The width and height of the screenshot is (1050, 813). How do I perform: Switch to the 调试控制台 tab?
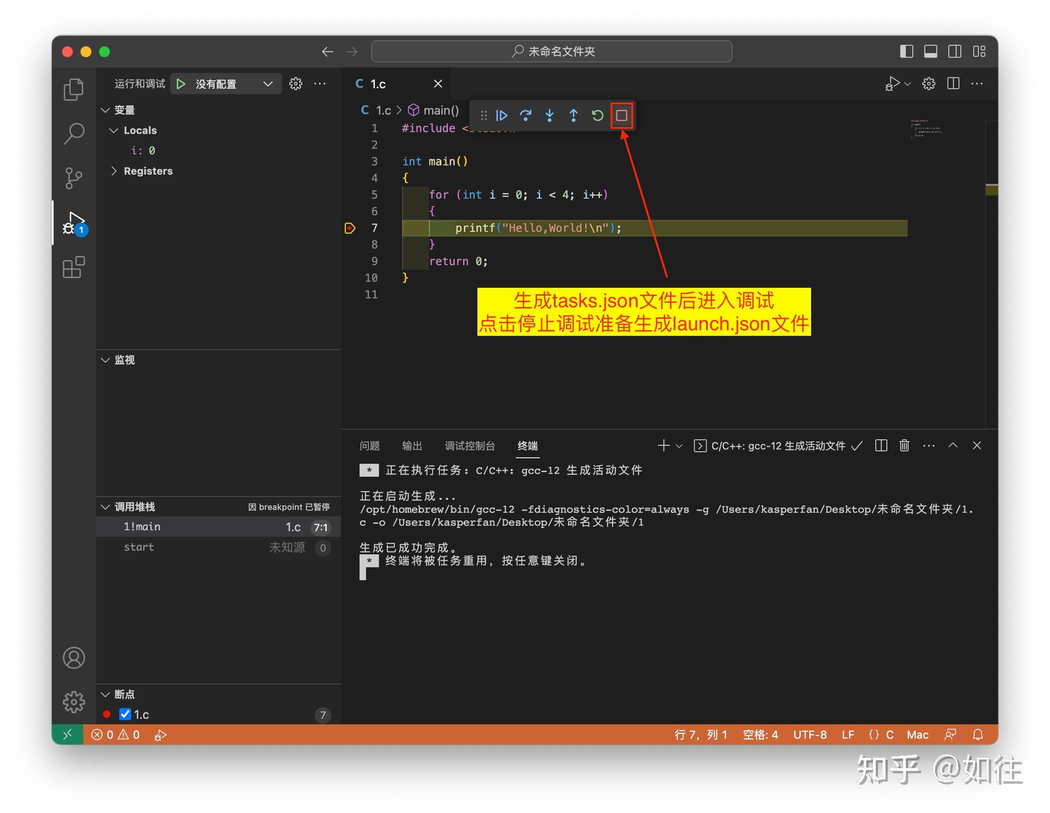[x=470, y=446]
